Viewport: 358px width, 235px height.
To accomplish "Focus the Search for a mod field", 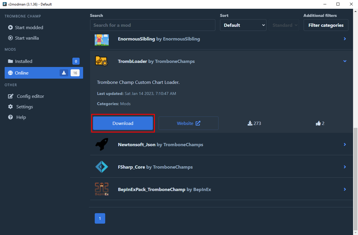I will coord(153,25).
